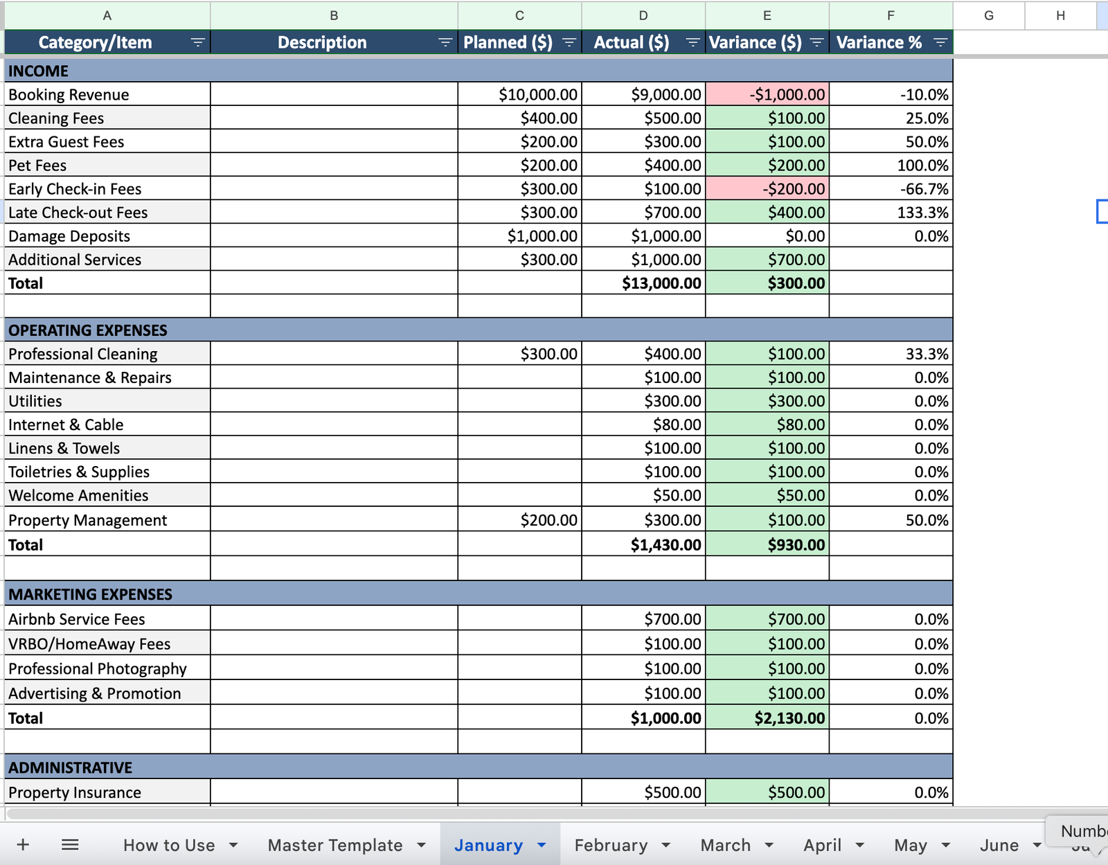Screen dimensions: 1108x865
Task: Switch to the March sheet tab
Action: click(725, 846)
